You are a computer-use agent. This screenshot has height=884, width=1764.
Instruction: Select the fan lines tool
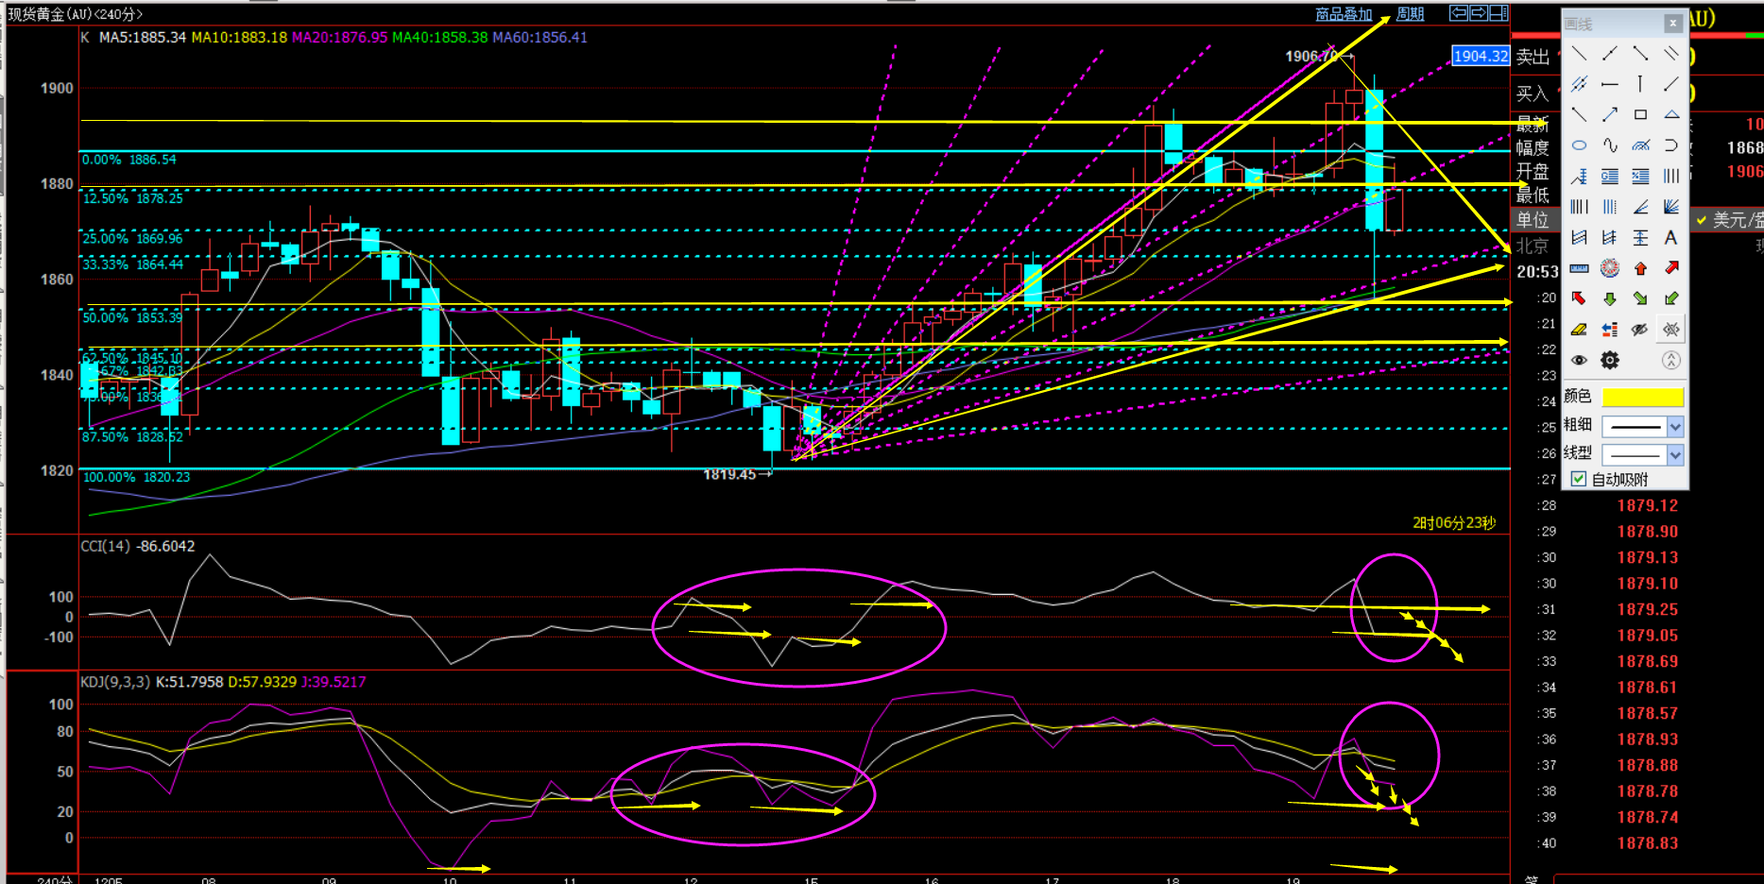(x=1671, y=207)
